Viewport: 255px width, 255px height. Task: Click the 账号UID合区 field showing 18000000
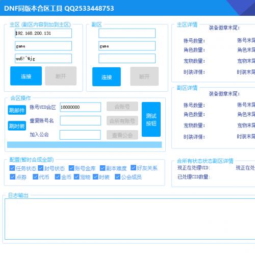pos(81,107)
